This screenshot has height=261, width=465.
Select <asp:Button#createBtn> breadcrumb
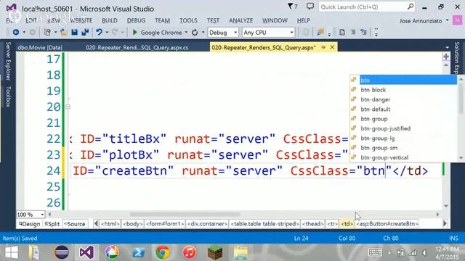(387, 224)
